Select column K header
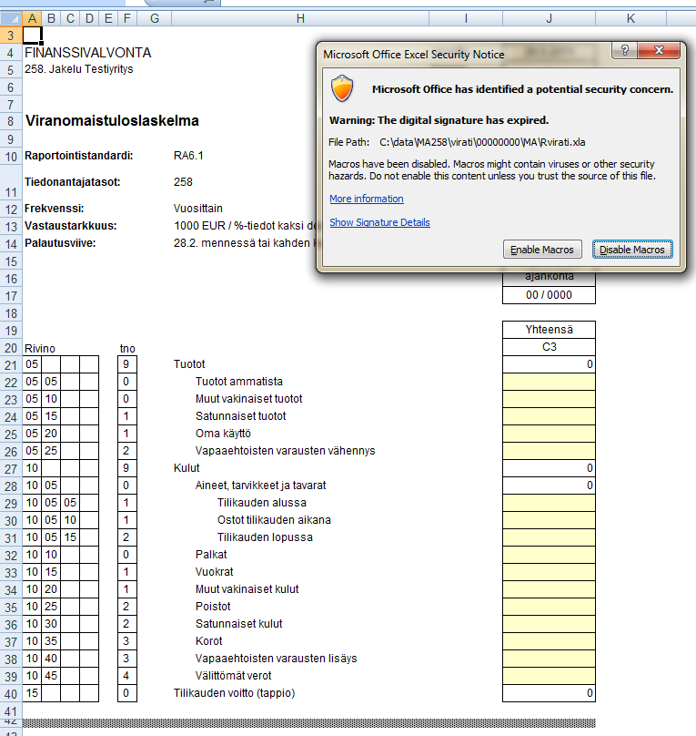696x736 pixels. (630, 18)
